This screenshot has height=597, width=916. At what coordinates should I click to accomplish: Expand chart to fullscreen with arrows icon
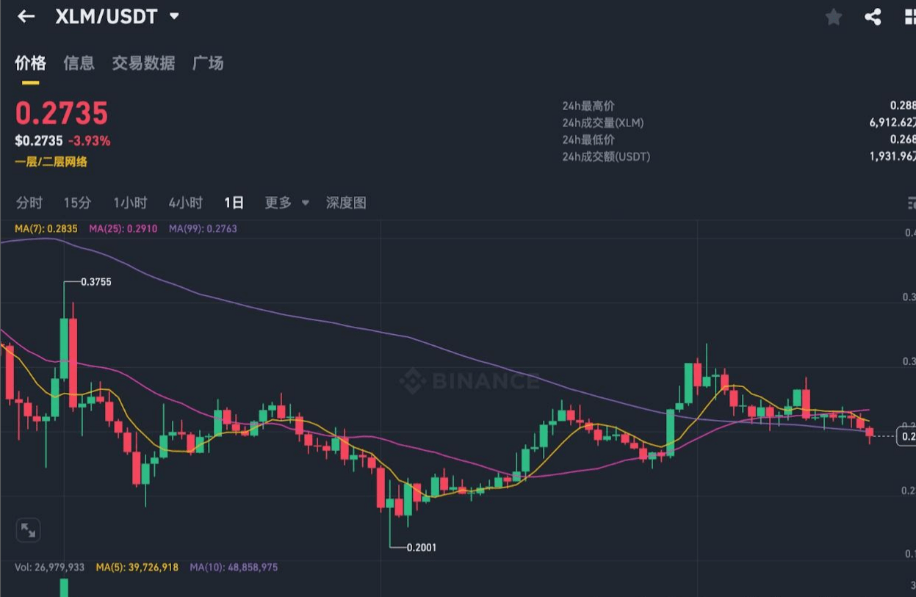tap(28, 529)
